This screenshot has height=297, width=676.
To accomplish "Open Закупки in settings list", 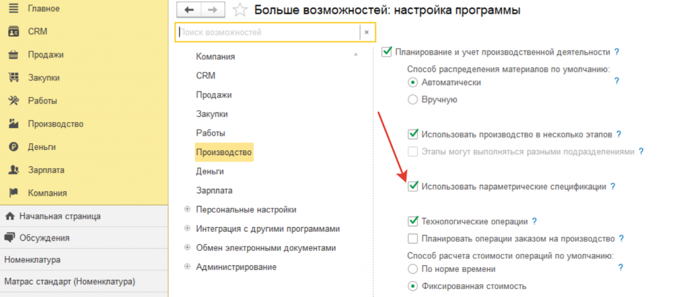I will coord(212,114).
